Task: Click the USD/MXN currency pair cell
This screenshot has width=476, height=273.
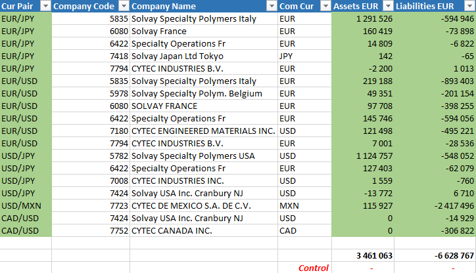Action: point(26,206)
